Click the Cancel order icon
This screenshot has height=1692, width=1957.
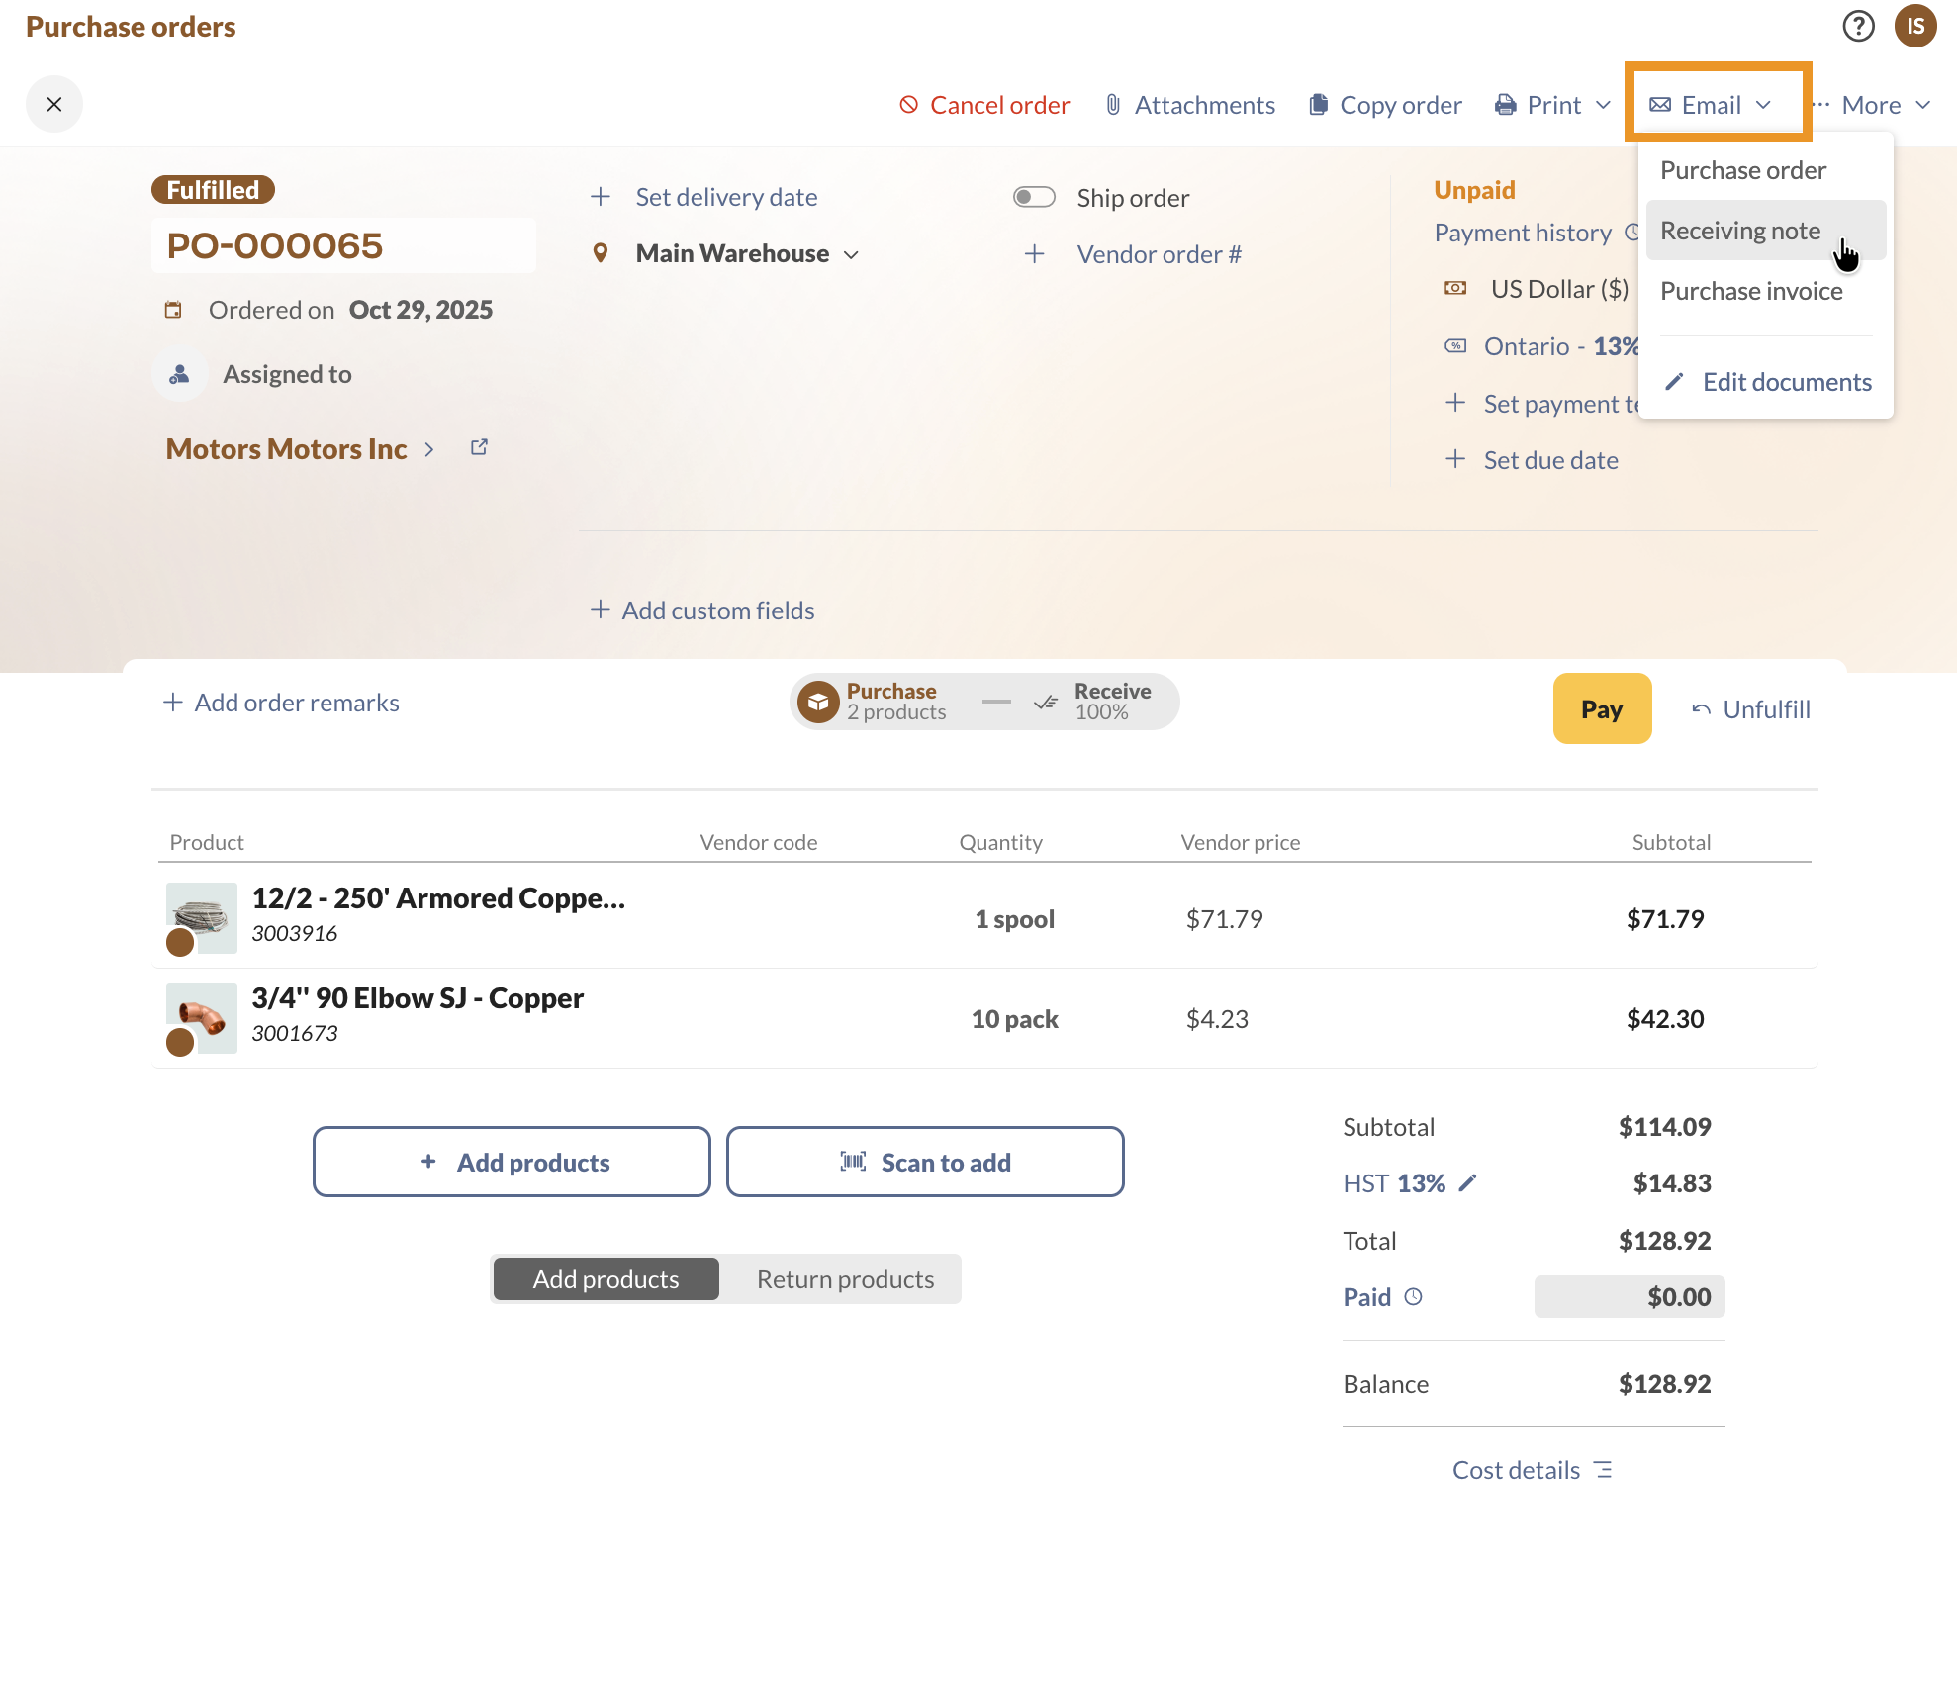click(908, 105)
